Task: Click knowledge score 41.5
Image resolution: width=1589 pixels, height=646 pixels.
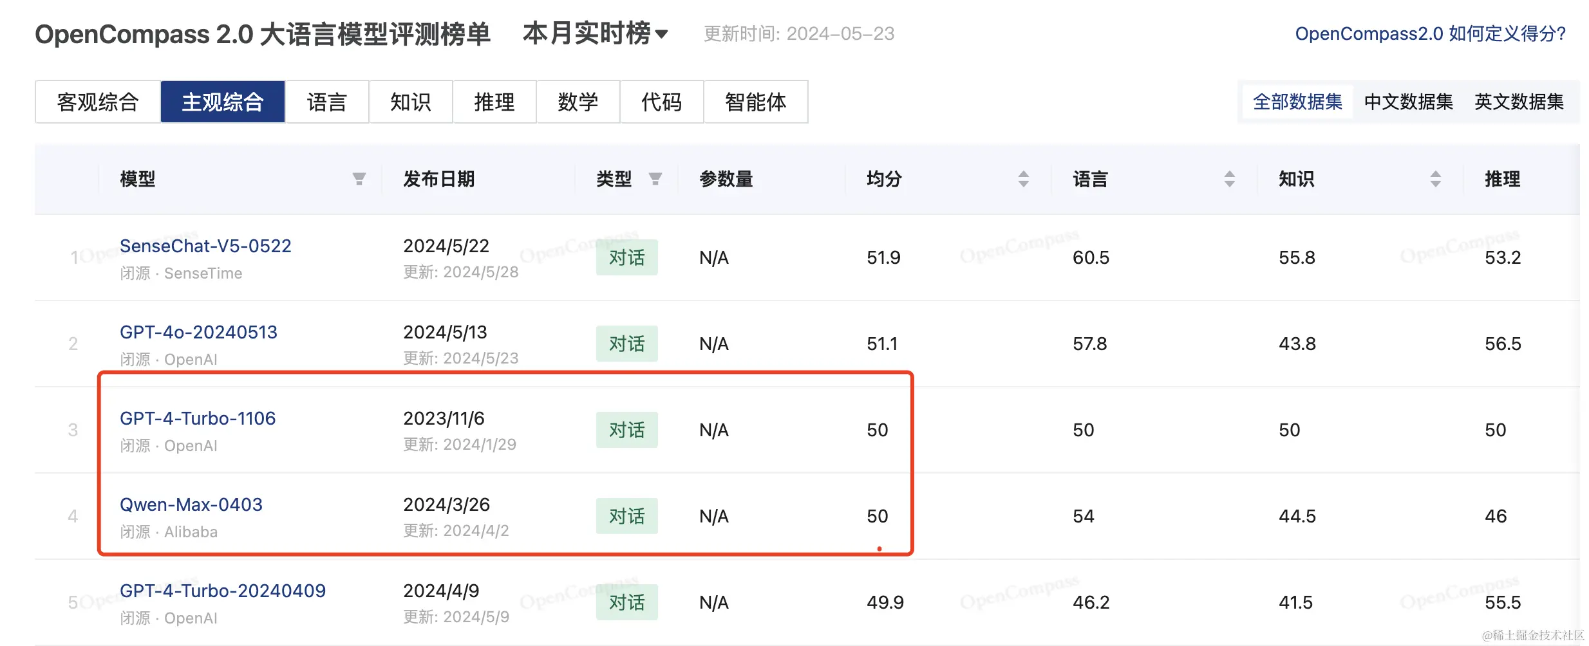Action: click(x=1295, y=602)
